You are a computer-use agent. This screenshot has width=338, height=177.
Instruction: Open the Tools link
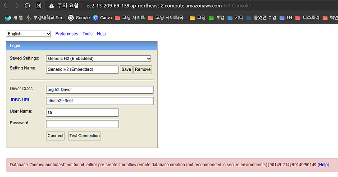pos(87,34)
